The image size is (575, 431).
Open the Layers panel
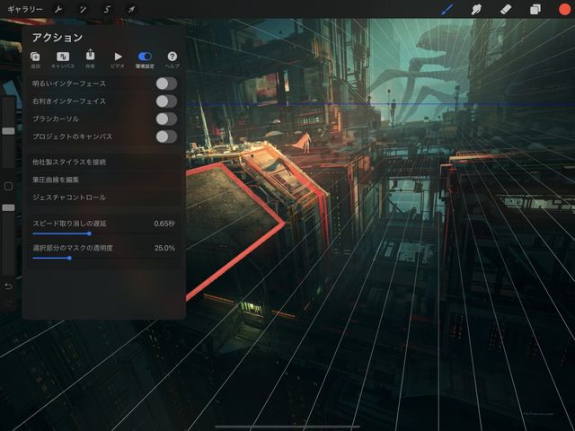(535, 9)
